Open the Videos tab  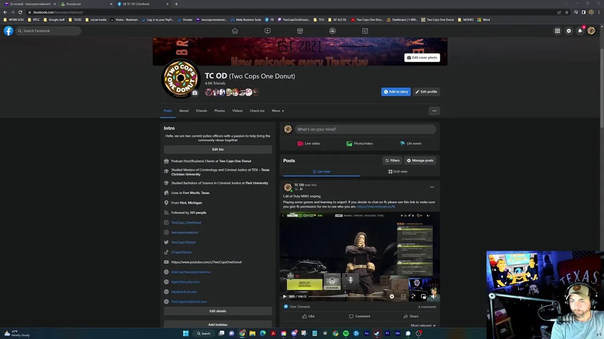pyautogui.click(x=237, y=111)
